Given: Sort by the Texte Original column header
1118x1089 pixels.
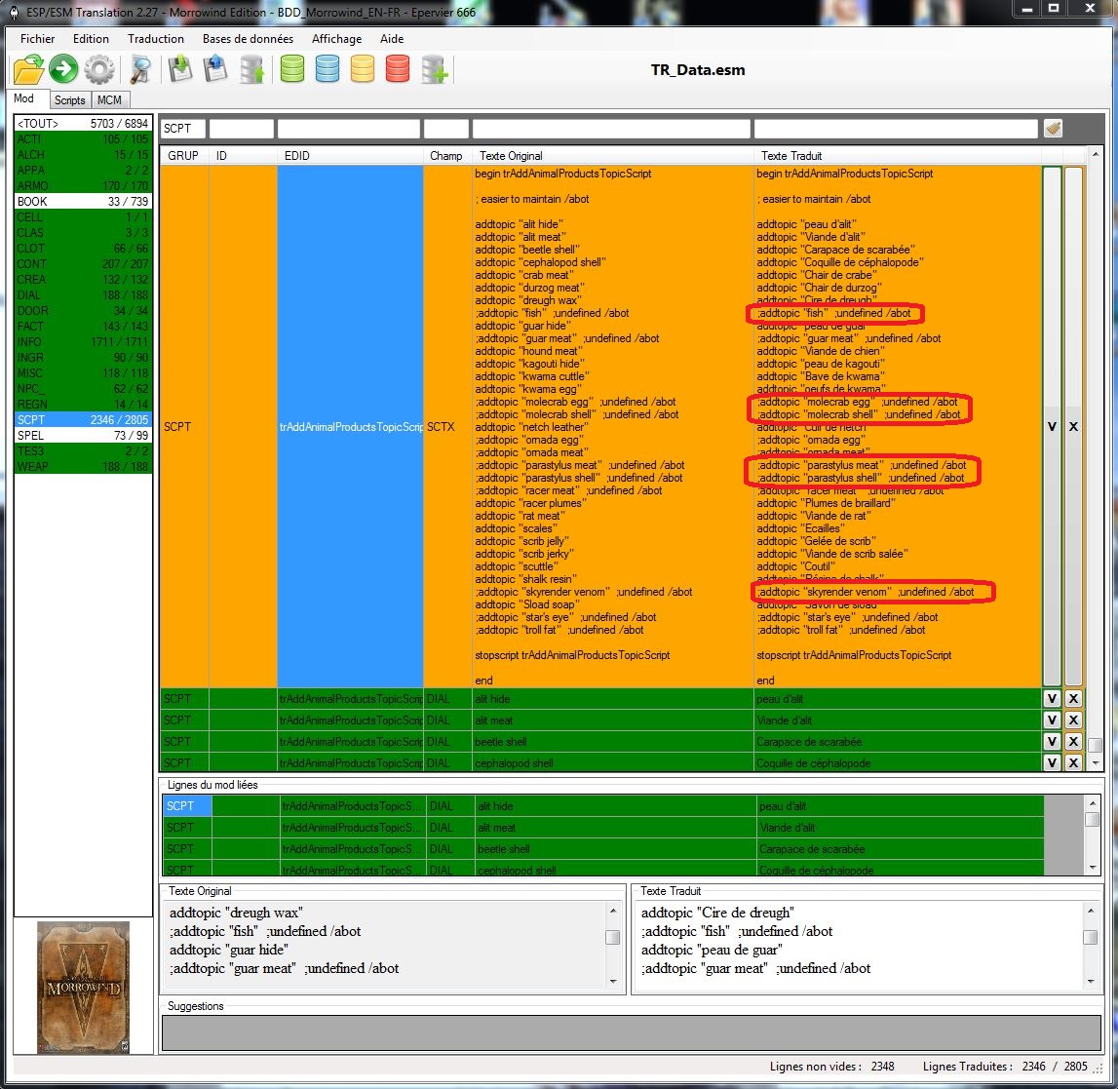Looking at the screenshot, I should click(612, 155).
